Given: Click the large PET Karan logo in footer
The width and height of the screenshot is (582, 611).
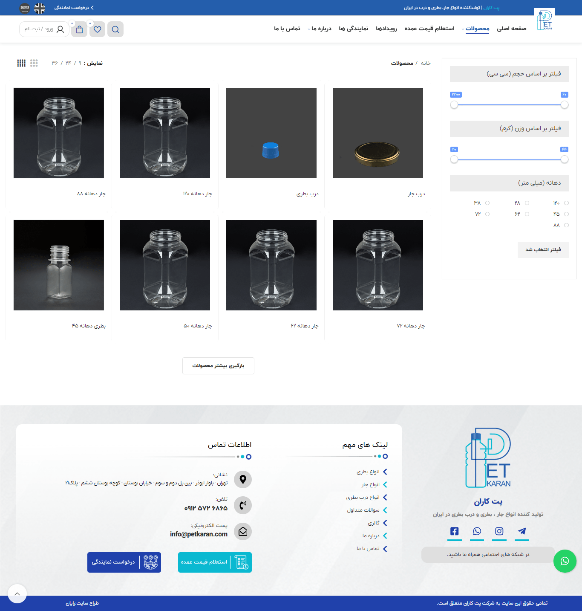Looking at the screenshot, I should pos(488,458).
